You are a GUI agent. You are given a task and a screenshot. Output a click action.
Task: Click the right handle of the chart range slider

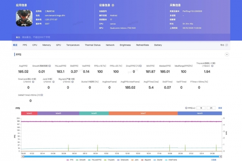coord(221,157)
